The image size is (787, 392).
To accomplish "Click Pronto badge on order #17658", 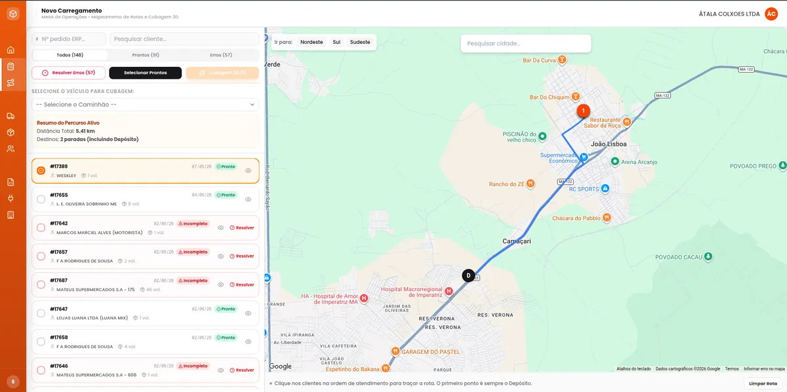I will click(226, 338).
